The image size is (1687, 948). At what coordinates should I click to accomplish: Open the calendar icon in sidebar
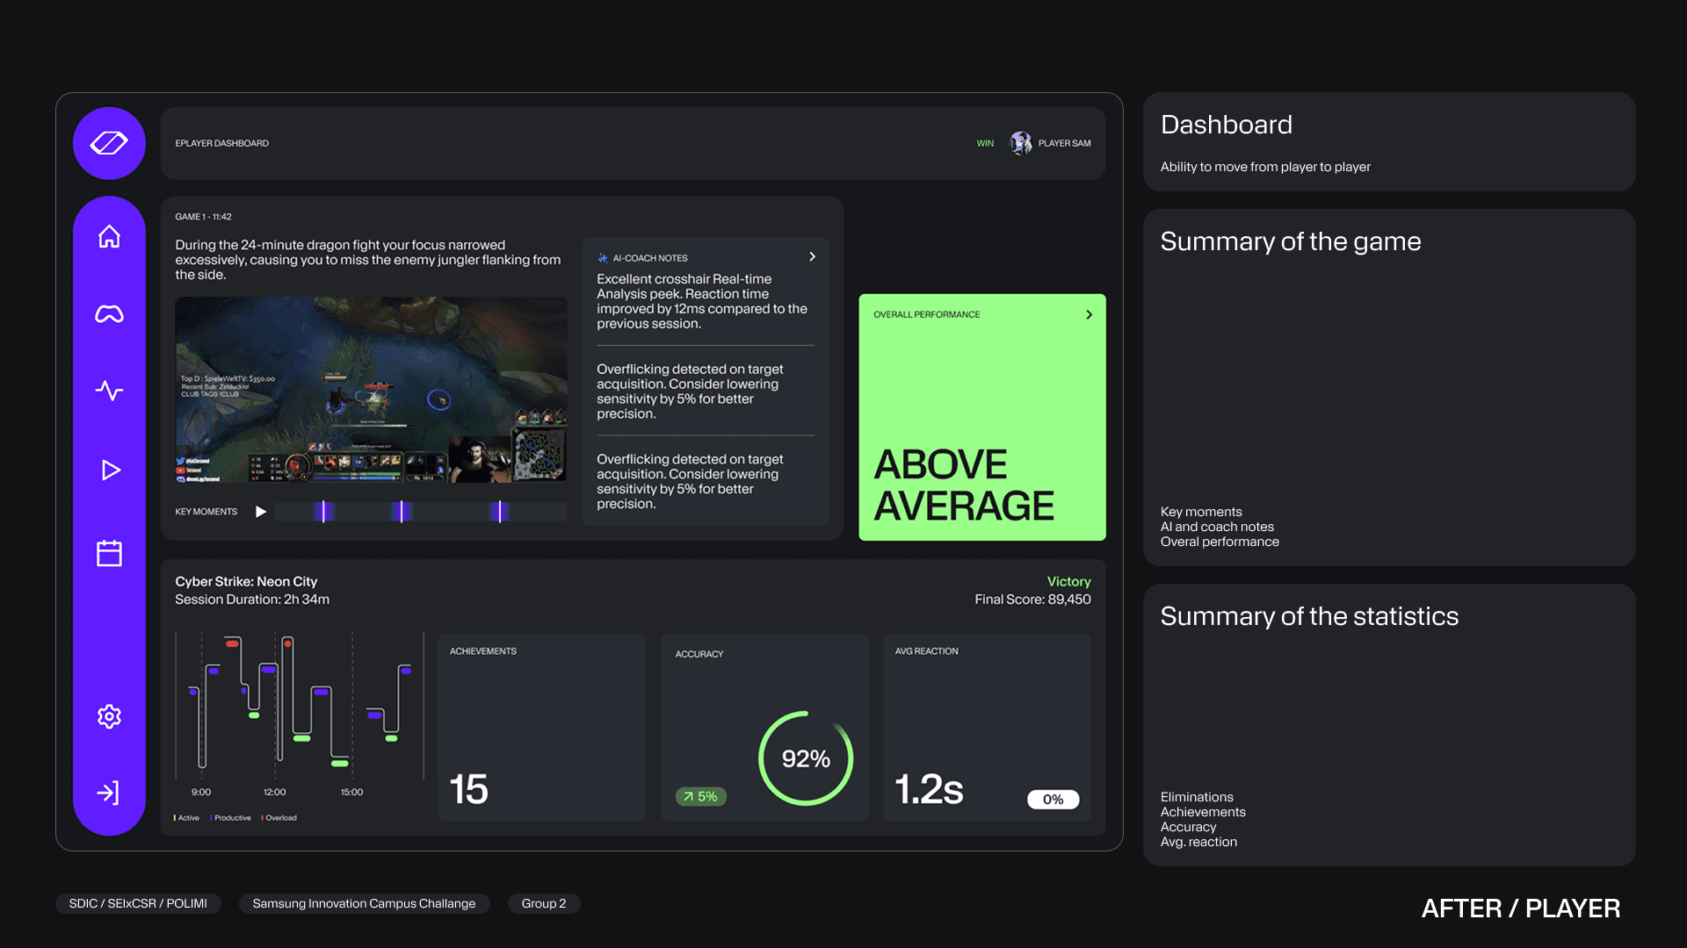pyautogui.click(x=109, y=553)
